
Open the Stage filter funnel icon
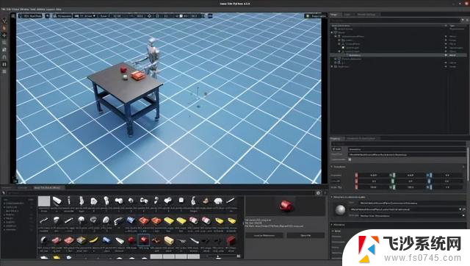463,20
